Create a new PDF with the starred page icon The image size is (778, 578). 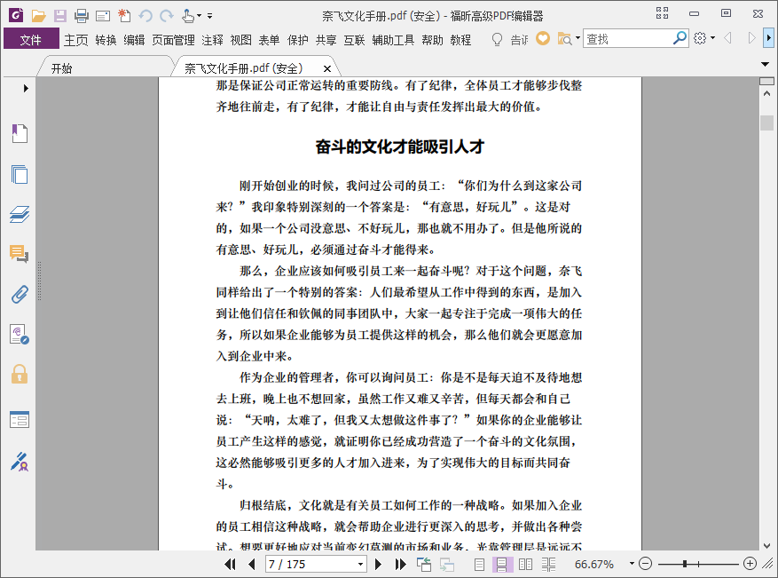coord(124,16)
